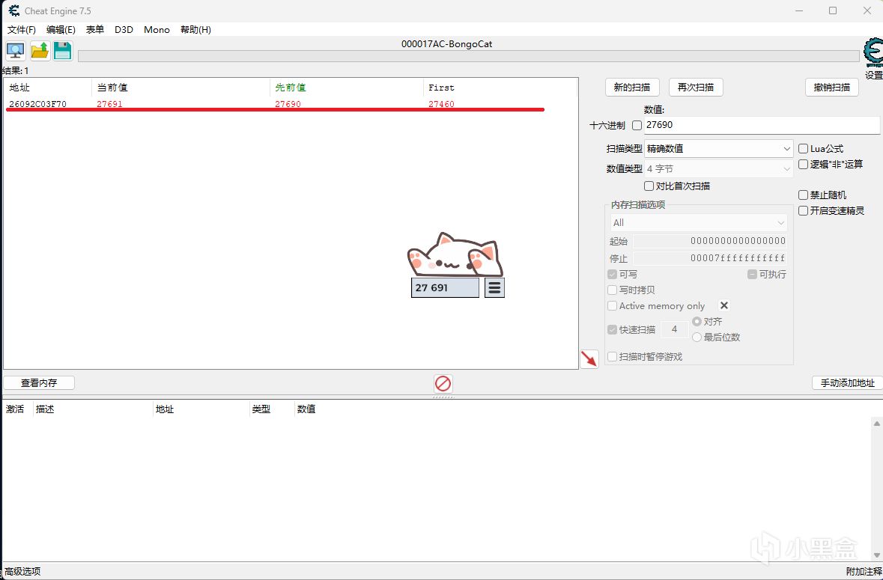
Task: Enable the 开启变速精灵 checkbox
Action: tap(804, 210)
